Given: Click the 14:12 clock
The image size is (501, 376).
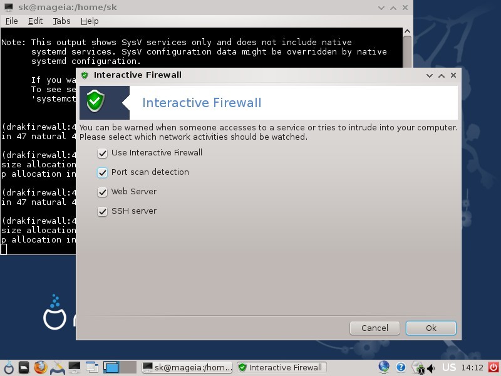Looking at the screenshot, I should (x=472, y=368).
